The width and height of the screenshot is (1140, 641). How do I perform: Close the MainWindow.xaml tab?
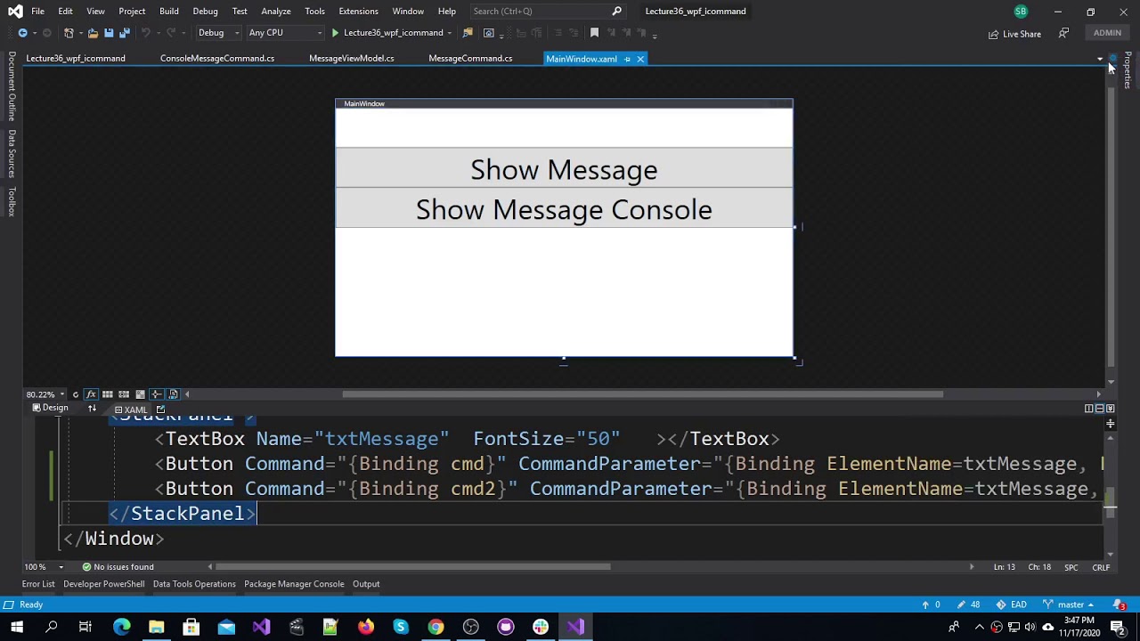(639, 59)
